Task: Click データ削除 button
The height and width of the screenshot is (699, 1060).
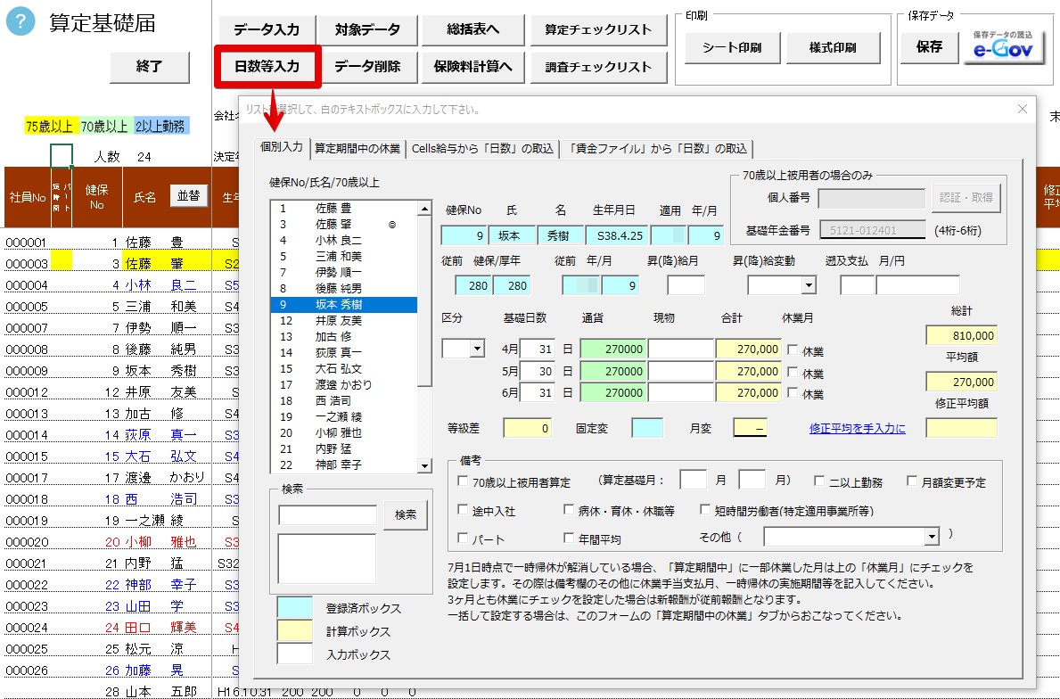Action: tap(367, 66)
